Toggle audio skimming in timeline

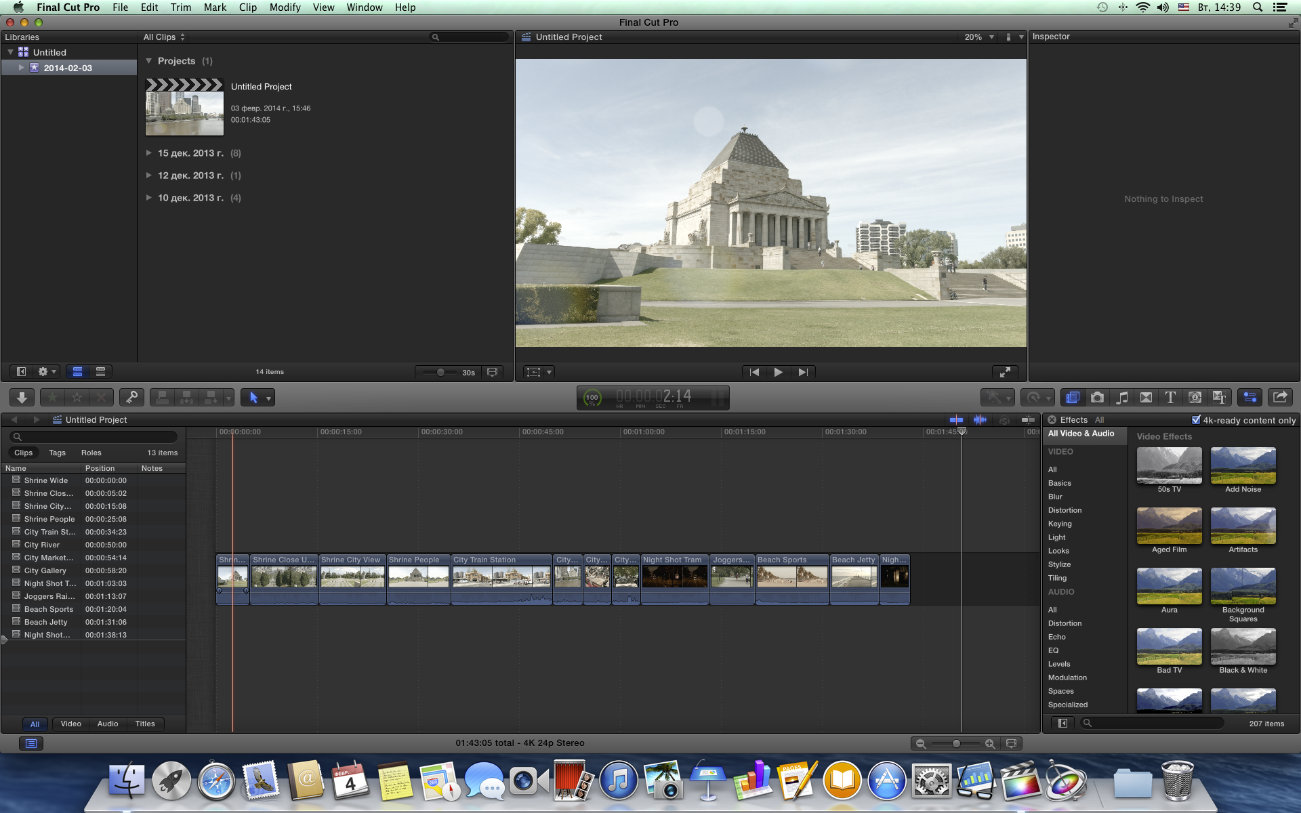[x=980, y=420]
